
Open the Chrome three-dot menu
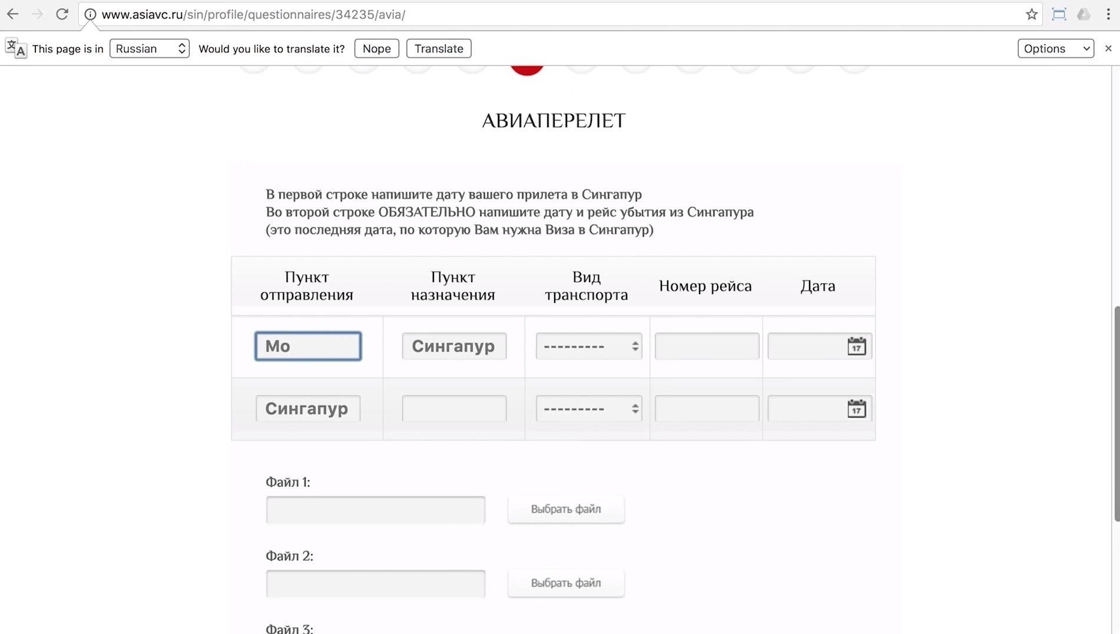[x=1108, y=14]
